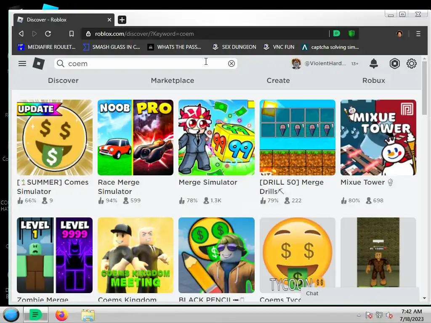
Task: Open Roblox notifications bell
Action: (x=374, y=64)
